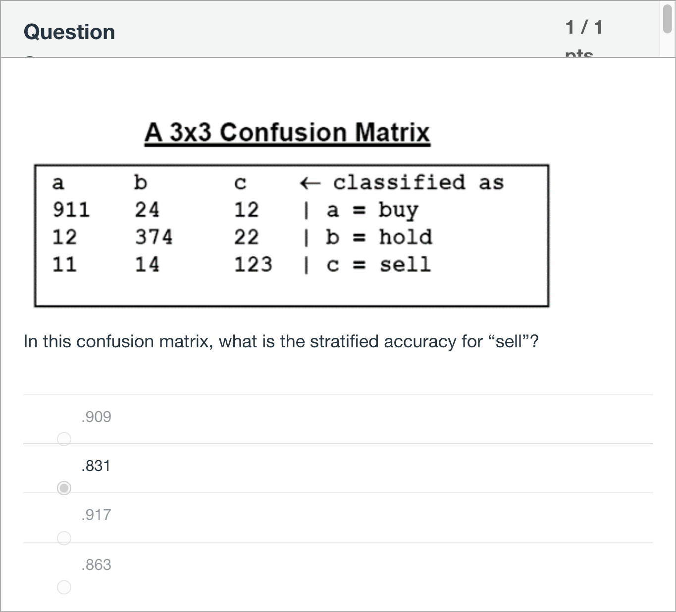
Task: Click the 1 / 1 score text
Action: click(584, 27)
